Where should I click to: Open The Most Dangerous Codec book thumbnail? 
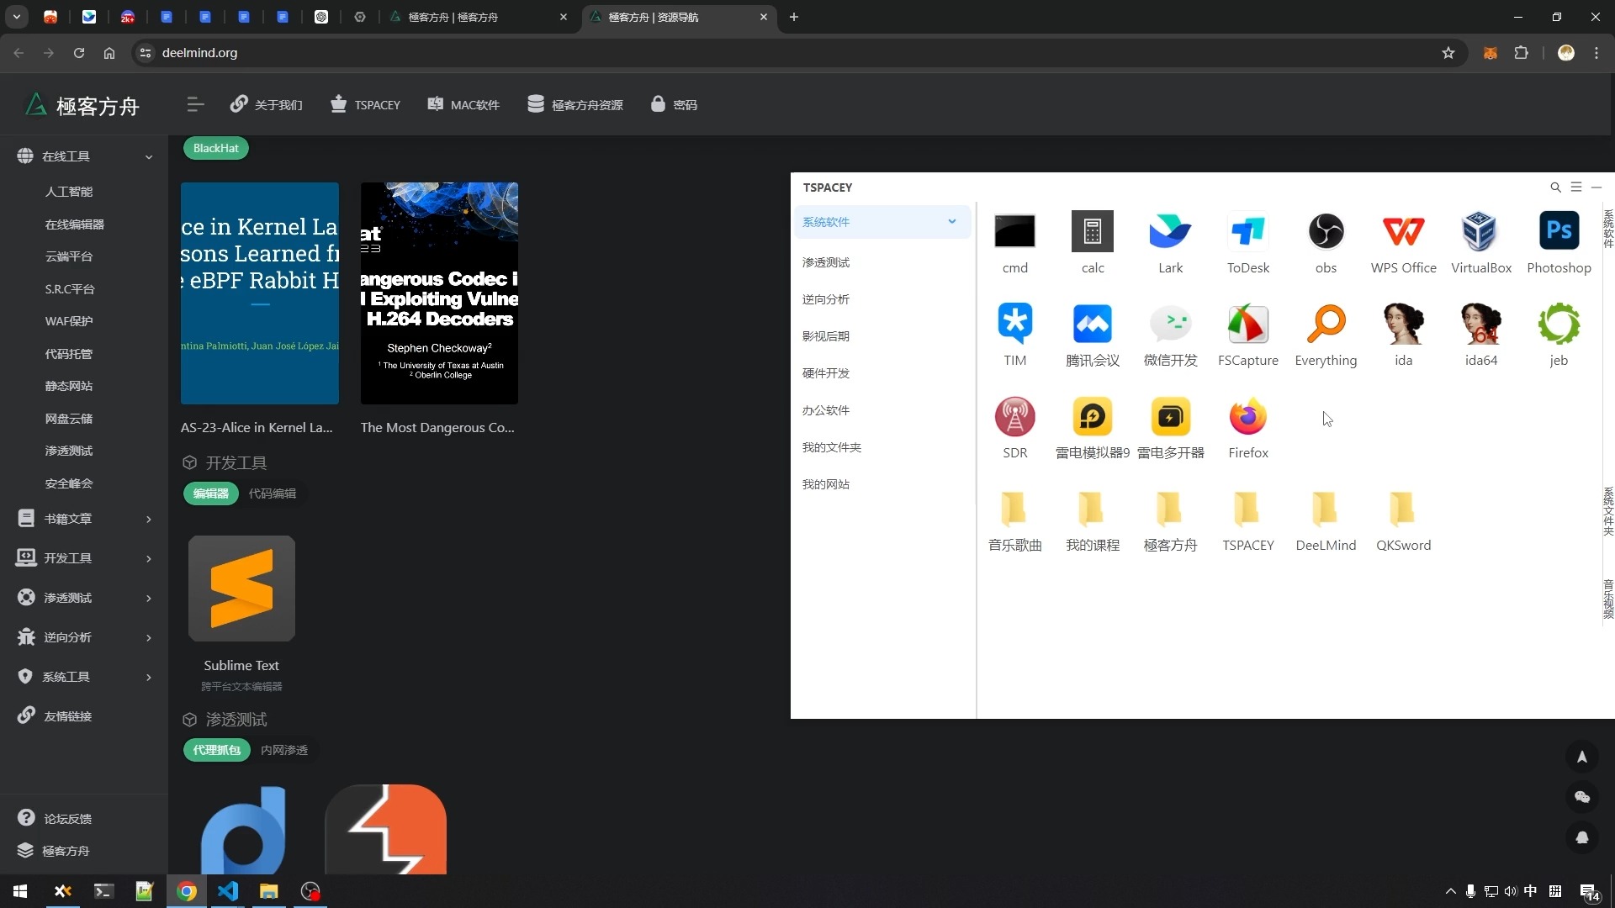pos(439,293)
